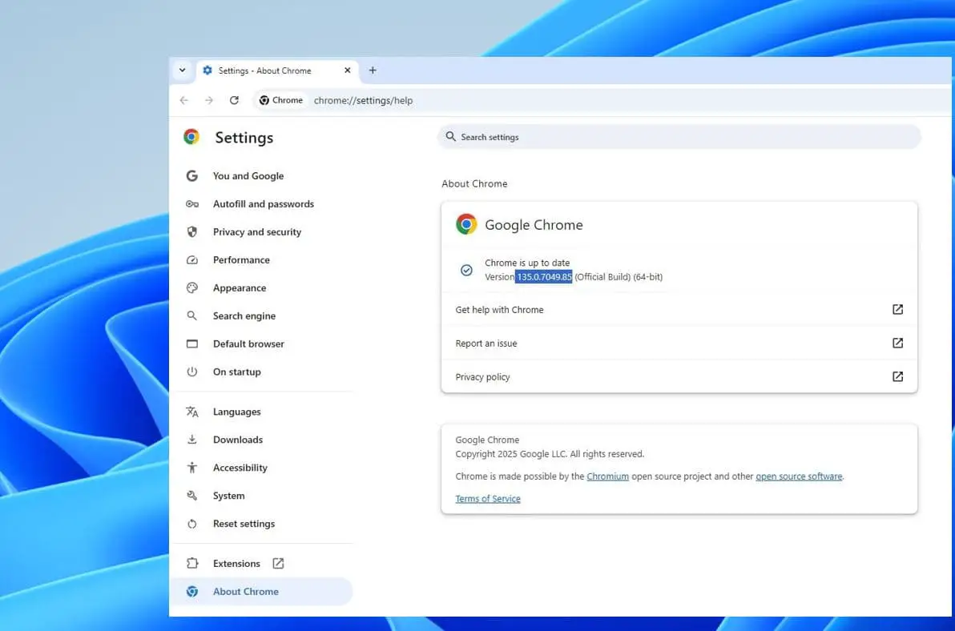Viewport: 955px width, 631px height.
Task: Select the Settings - About Chrome tab
Action: (277, 70)
